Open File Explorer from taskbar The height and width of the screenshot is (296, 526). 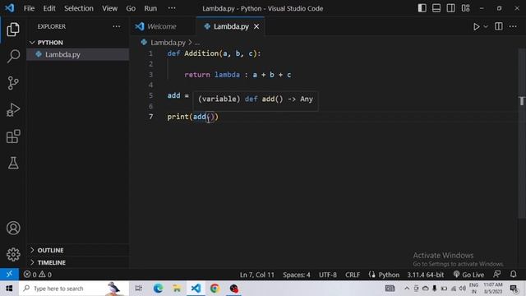tap(177, 289)
